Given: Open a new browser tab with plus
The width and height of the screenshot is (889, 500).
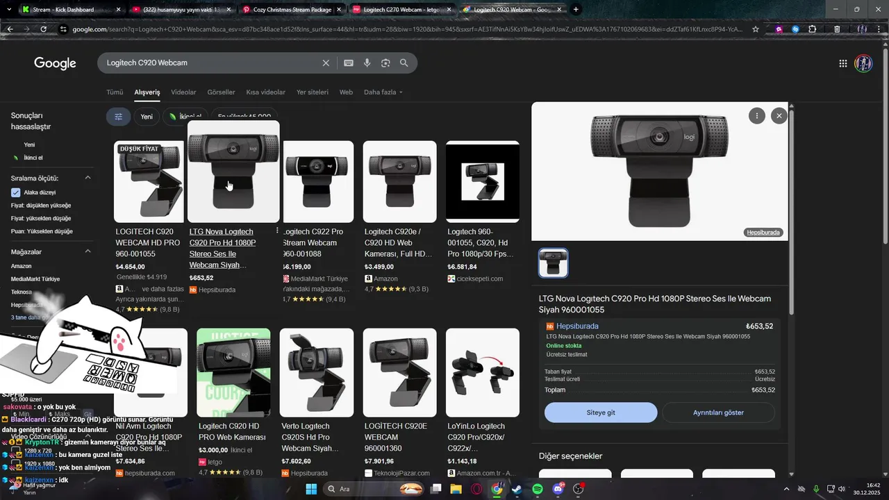Looking at the screenshot, I should pyautogui.click(x=576, y=10).
